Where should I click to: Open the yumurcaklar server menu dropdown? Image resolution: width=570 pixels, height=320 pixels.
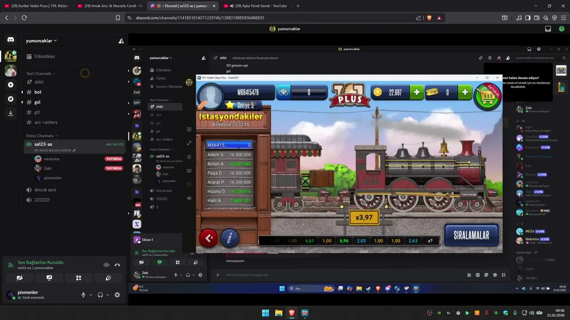(41, 41)
